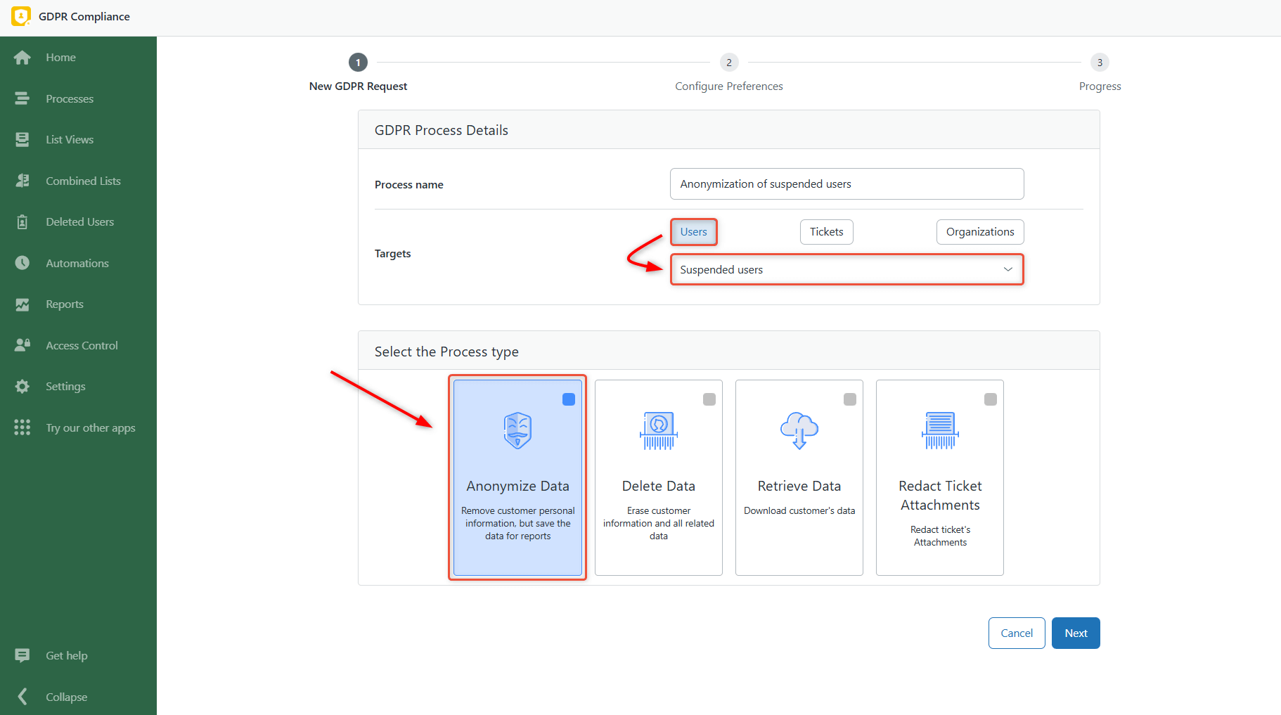Check the Delete Data checkbox
Viewport: 1281px width, 715px height.
click(709, 399)
